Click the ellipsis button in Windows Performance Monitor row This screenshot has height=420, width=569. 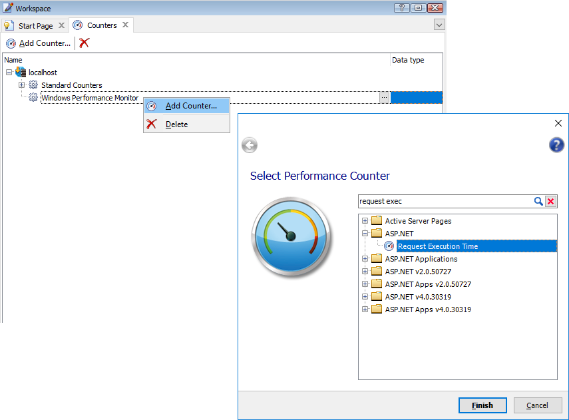click(x=384, y=98)
